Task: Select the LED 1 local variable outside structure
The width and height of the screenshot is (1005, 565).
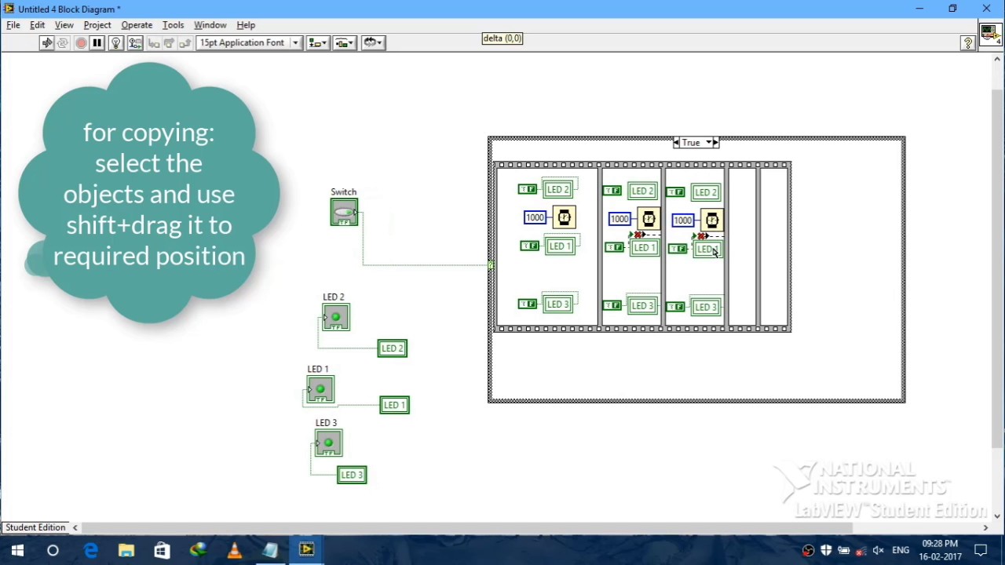Action: (x=394, y=405)
